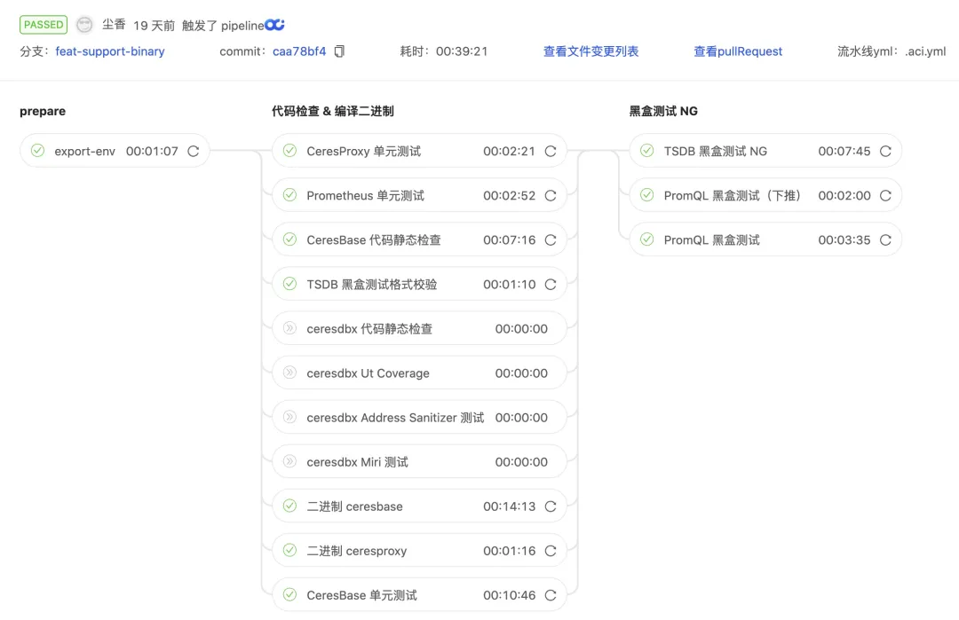Click CeresBase 单元测试 success check icon

[289, 594]
